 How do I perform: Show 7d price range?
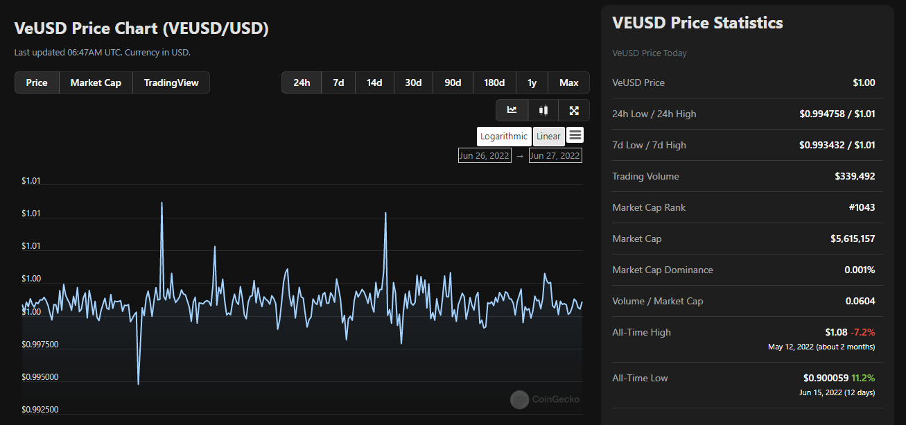point(338,83)
